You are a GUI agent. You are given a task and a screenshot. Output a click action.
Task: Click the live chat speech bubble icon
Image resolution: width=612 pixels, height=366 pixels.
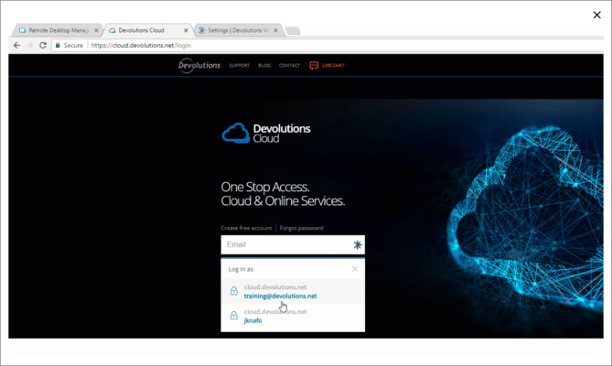point(314,66)
